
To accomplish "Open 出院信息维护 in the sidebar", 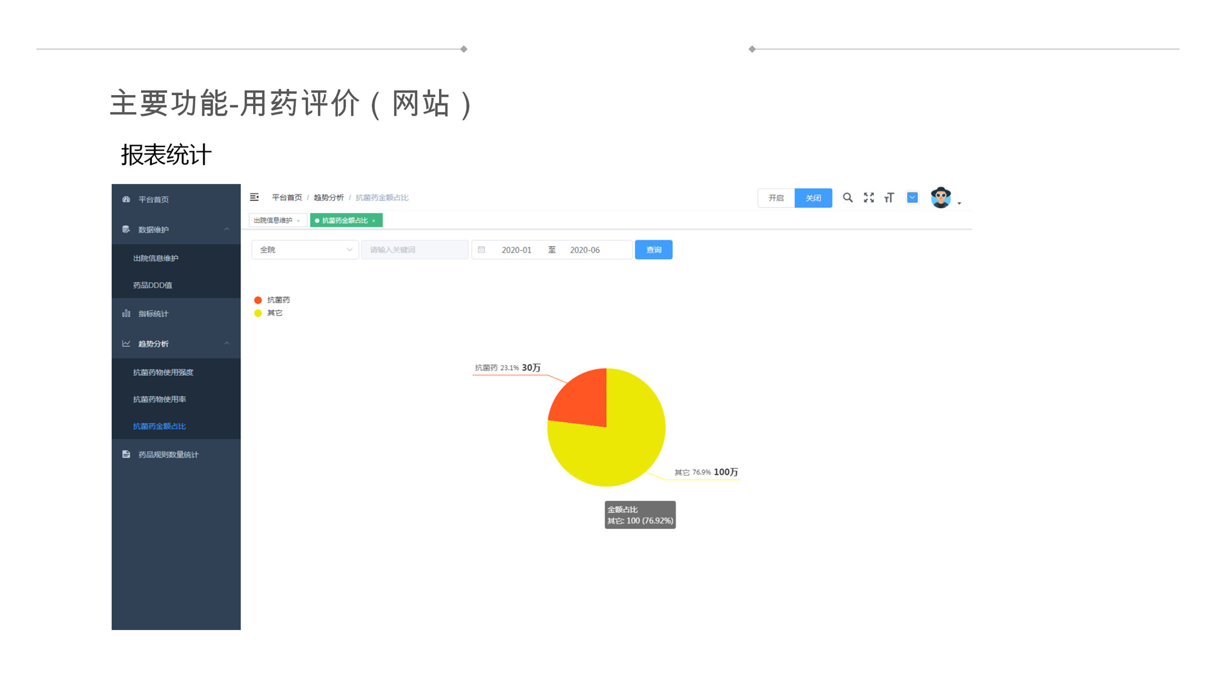I will tap(176, 258).
